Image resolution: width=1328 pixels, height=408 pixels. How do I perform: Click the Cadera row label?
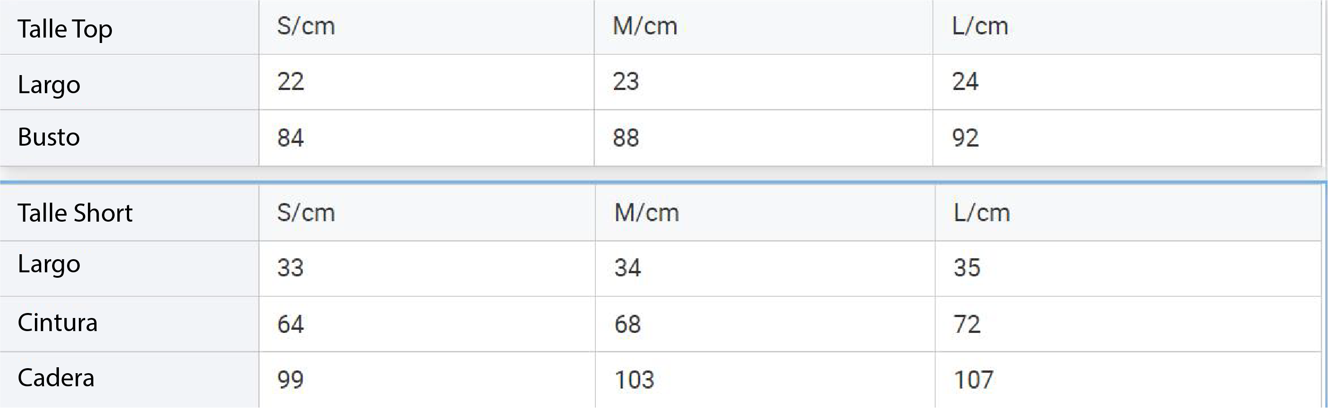click(x=56, y=378)
